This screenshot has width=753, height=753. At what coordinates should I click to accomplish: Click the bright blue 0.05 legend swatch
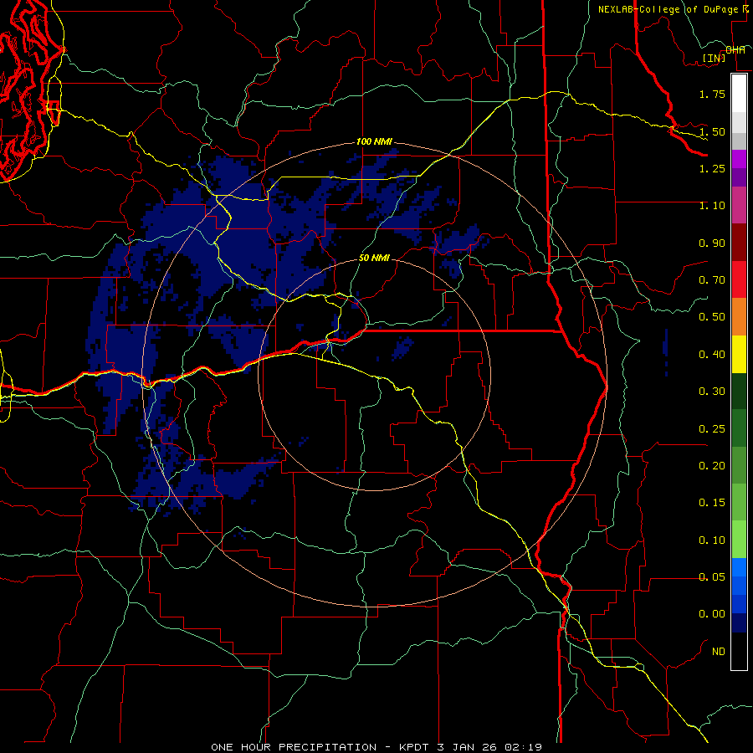[x=739, y=567]
